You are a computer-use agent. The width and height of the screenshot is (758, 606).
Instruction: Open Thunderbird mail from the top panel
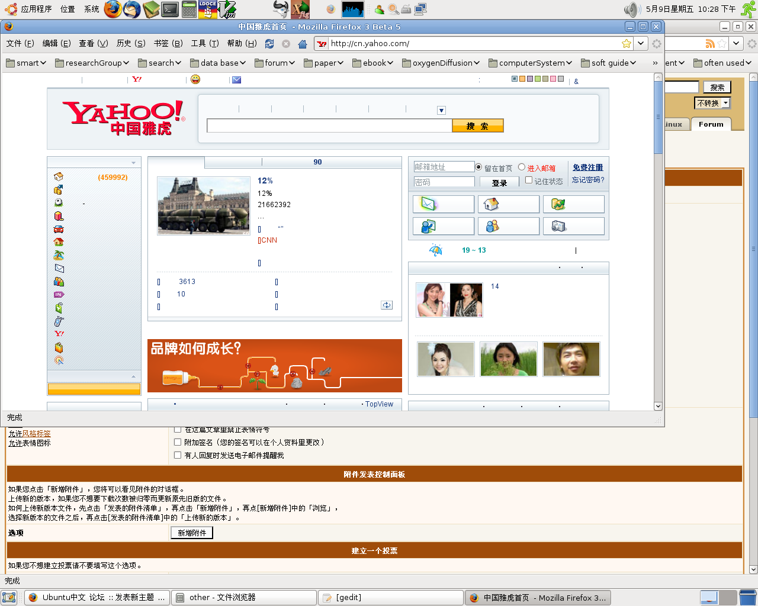[x=132, y=9]
